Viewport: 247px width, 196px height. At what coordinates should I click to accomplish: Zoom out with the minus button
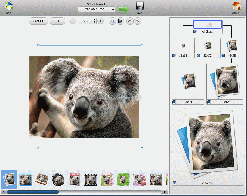[73, 21]
